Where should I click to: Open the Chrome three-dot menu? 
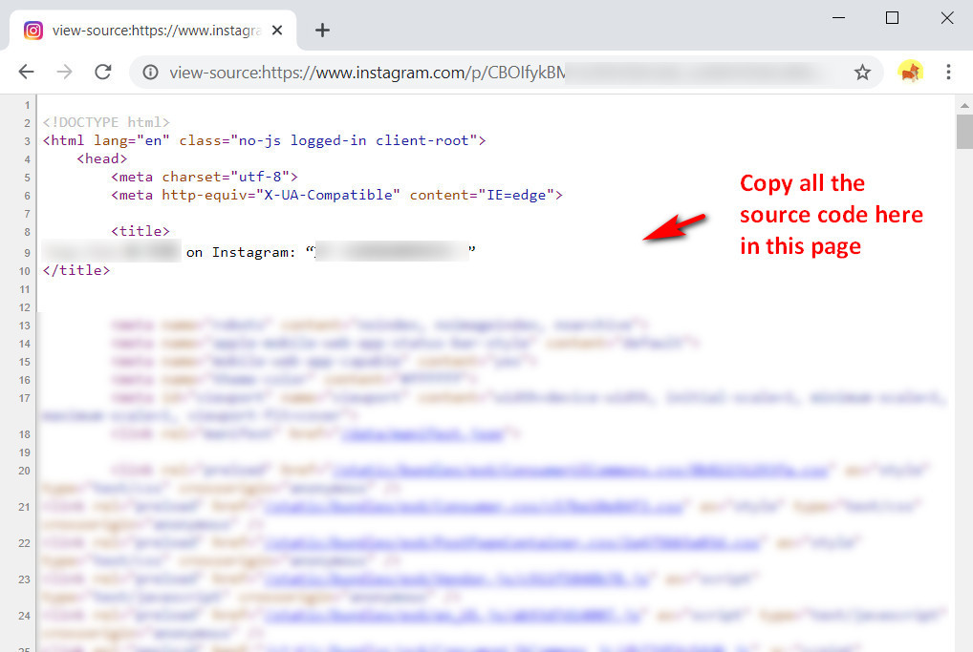(x=948, y=72)
